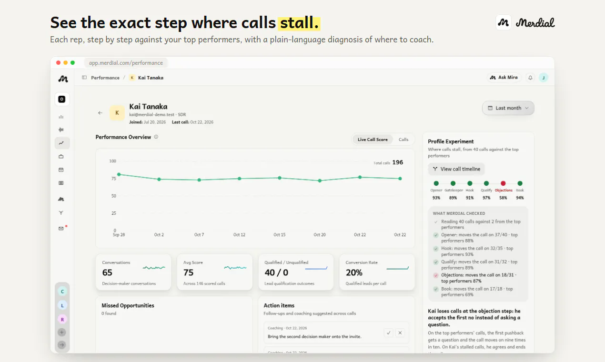Open the Conversion Rate stat card

(x=377, y=272)
